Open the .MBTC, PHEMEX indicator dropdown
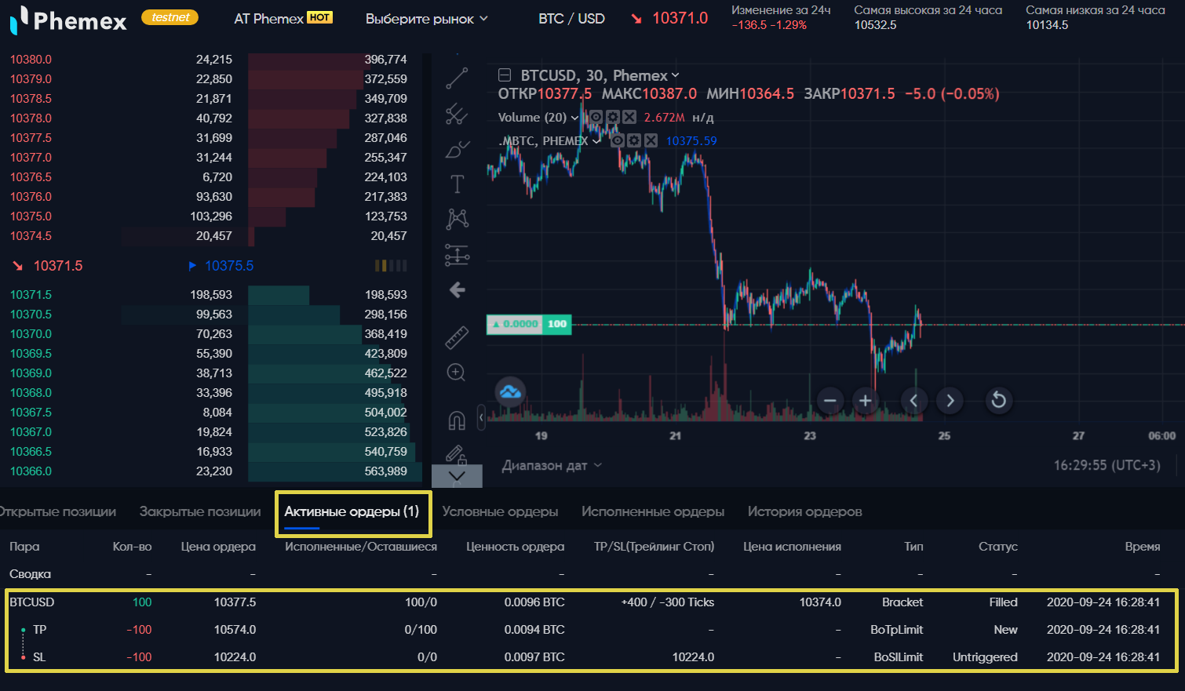 coord(549,141)
